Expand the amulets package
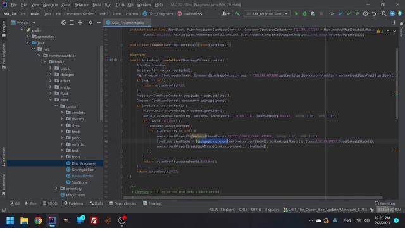Viewport: 405px width, 228px height. [62, 113]
